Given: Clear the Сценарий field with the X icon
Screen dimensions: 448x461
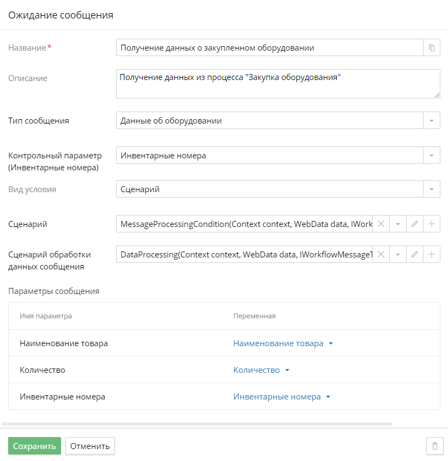Looking at the screenshot, I should [381, 224].
